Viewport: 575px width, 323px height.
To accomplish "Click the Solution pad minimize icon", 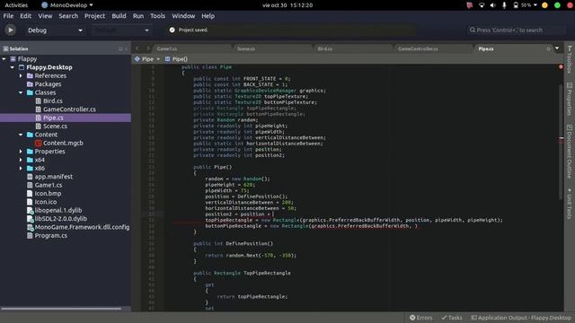I will click(x=119, y=48).
